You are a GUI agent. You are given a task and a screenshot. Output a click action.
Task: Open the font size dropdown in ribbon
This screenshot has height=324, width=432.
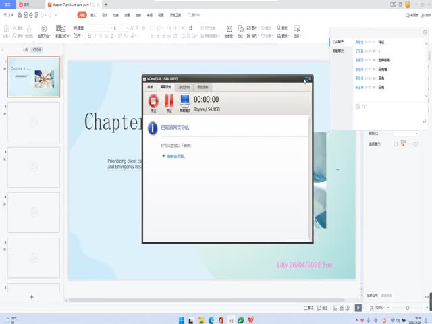[126, 28]
